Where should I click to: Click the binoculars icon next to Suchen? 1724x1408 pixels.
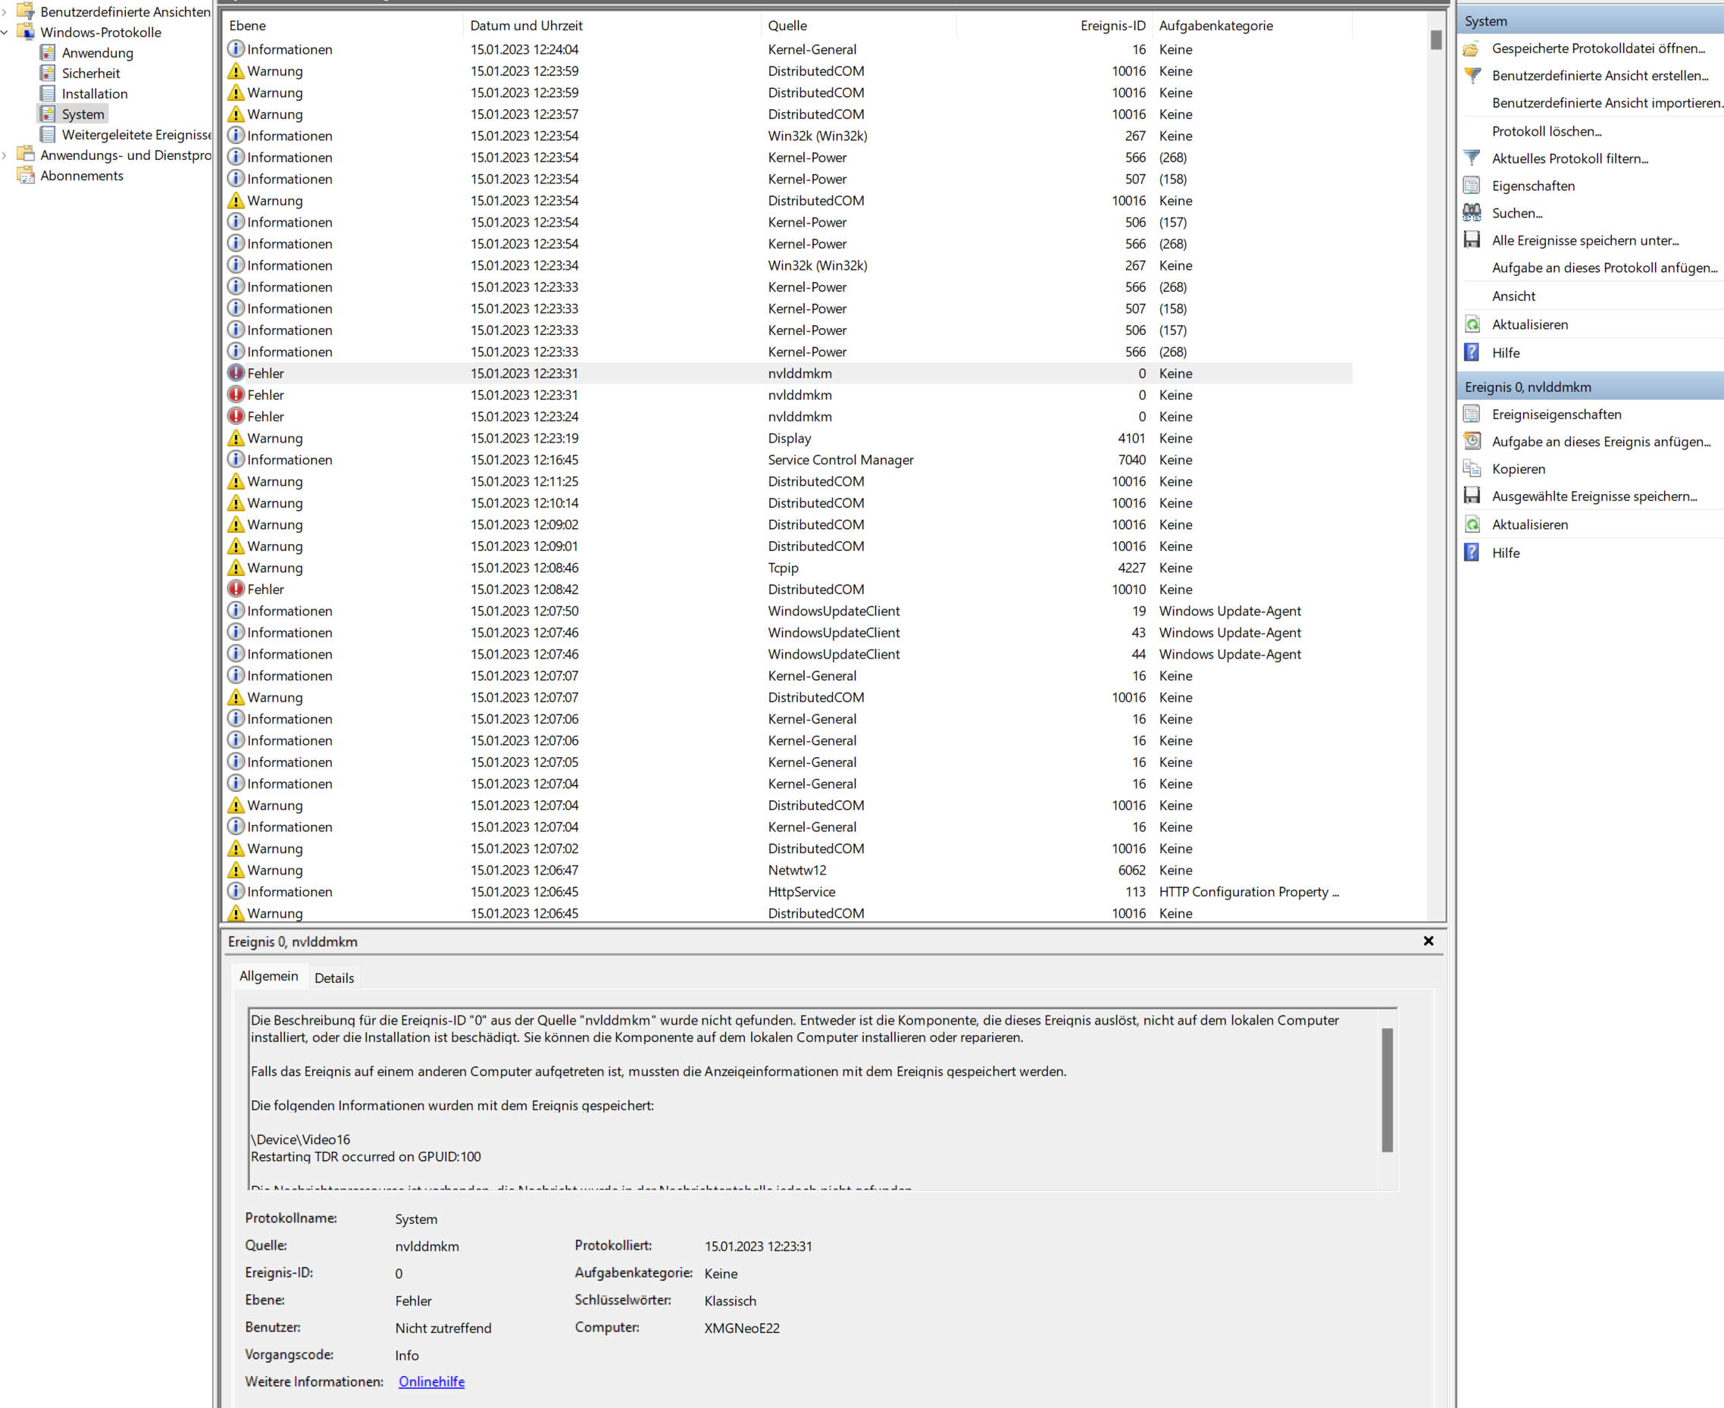(x=1472, y=212)
